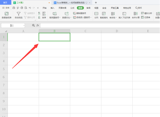Switch to the 公式 ribbon tab
The height and width of the screenshot is (117, 160).
tap(72, 8)
